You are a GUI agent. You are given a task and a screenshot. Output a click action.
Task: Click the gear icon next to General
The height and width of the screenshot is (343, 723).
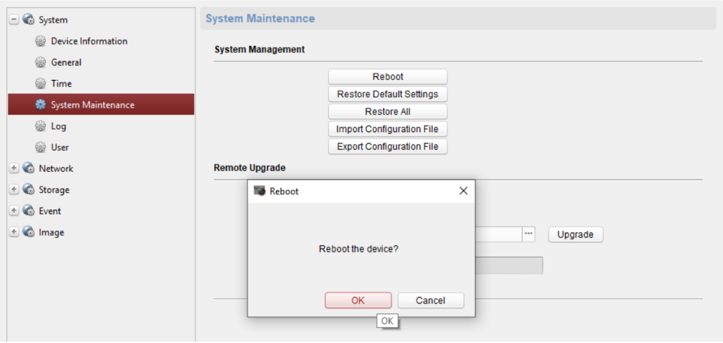tap(41, 63)
